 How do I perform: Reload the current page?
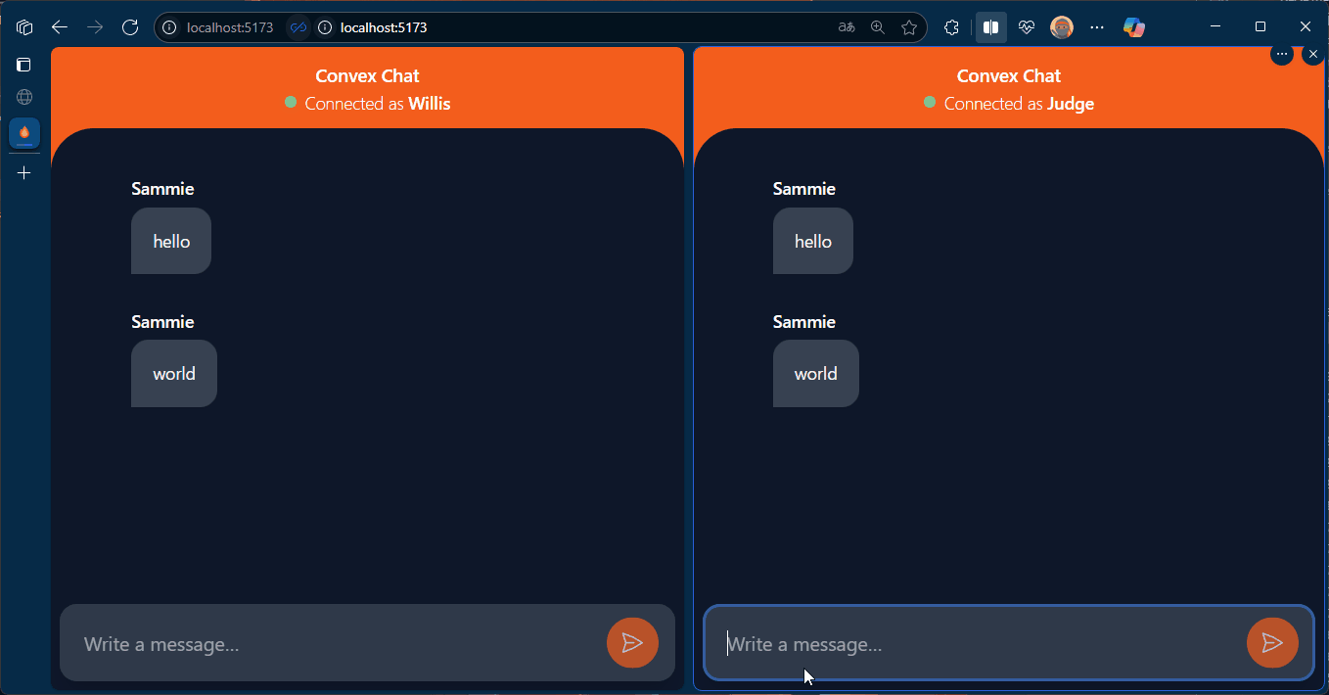tap(130, 27)
